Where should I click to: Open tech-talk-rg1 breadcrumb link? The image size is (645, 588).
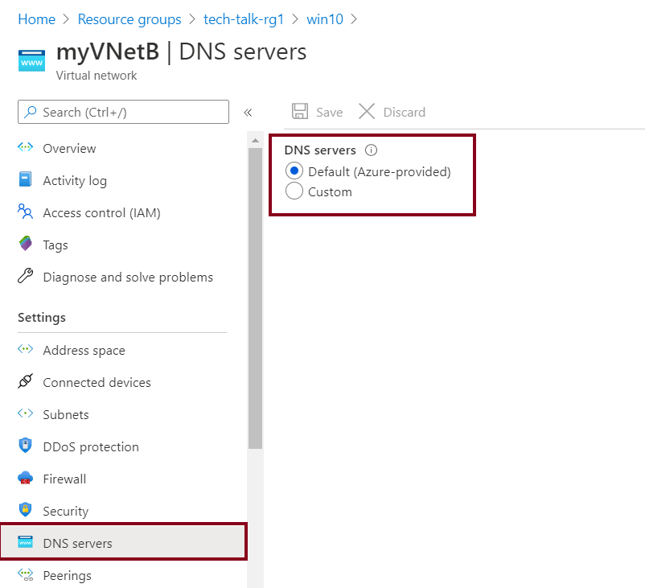244,19
